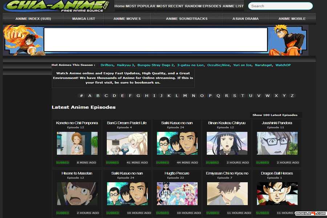Open Emiyasan Chi no Kyou no thumbnail
The image size is (327, 218).
click(x=227, y=194)
